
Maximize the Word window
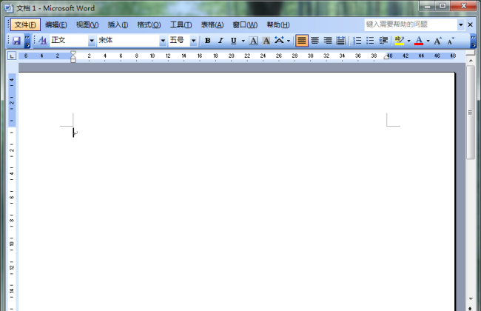pyautogui.click(x=443, y=6)
